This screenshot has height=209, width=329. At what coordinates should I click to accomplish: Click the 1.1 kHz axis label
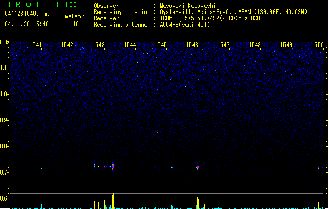pos(5,68)
